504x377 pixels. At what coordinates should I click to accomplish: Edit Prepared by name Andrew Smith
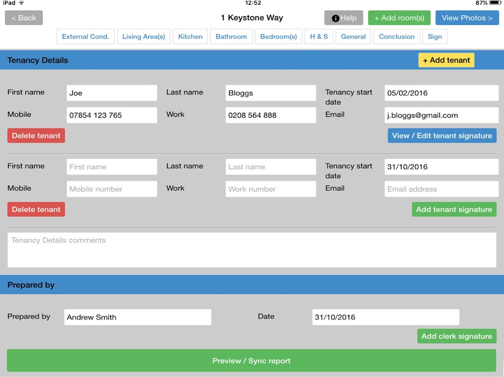click(x=138, y=317)
